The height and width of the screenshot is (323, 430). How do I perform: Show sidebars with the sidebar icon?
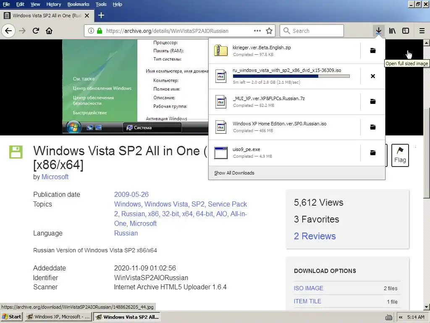point(406,31)
